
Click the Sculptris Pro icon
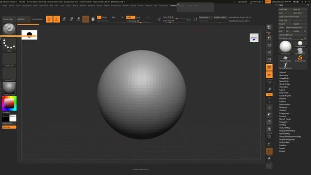[93, 19]
